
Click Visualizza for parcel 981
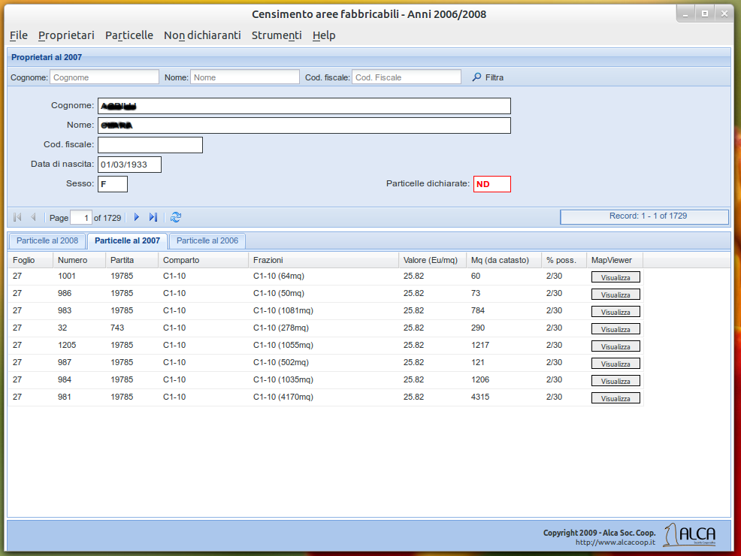[615, 398]
